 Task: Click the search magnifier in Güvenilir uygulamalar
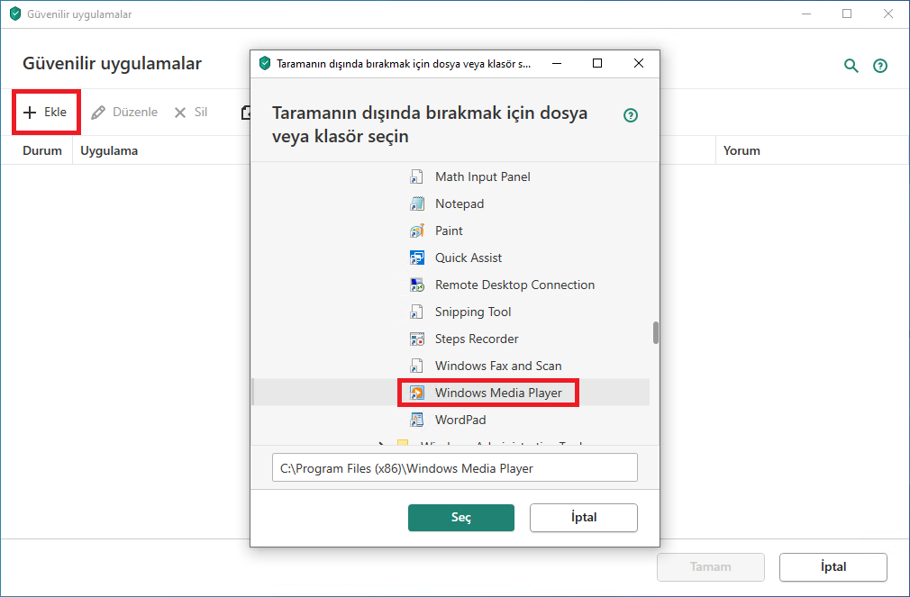(x=851, y=66)
